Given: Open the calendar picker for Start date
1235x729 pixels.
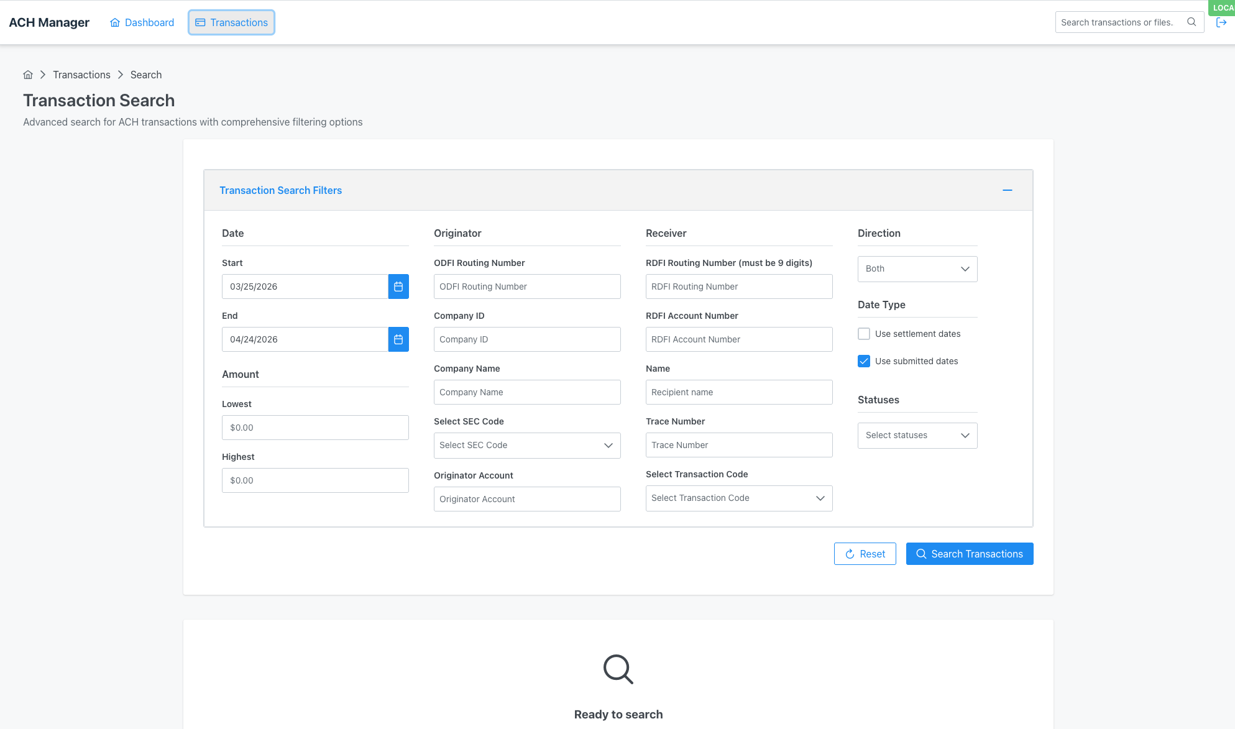Looking at the screenshot, I should (398, 287).
